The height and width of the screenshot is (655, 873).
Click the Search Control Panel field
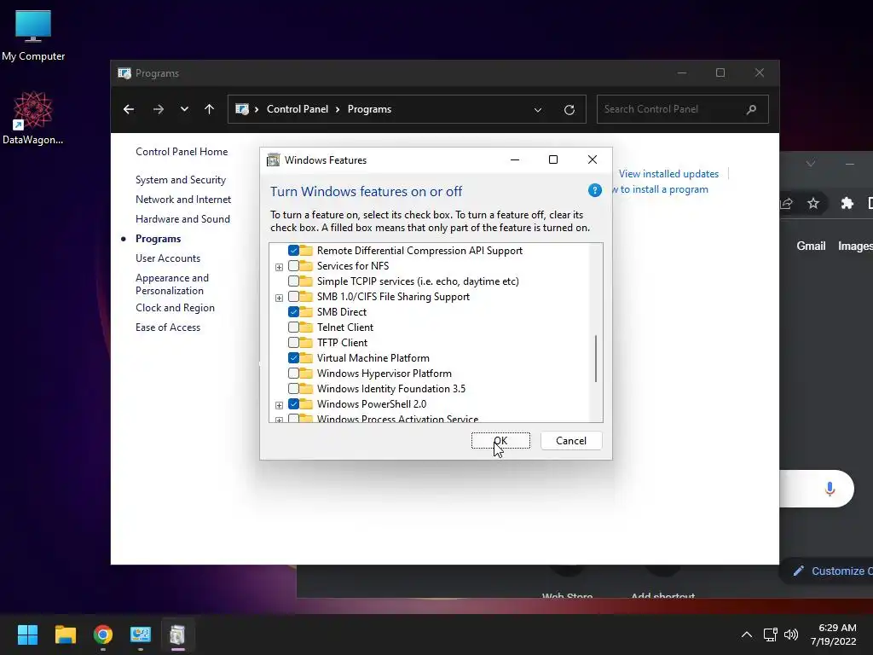[x=683, y=109]
